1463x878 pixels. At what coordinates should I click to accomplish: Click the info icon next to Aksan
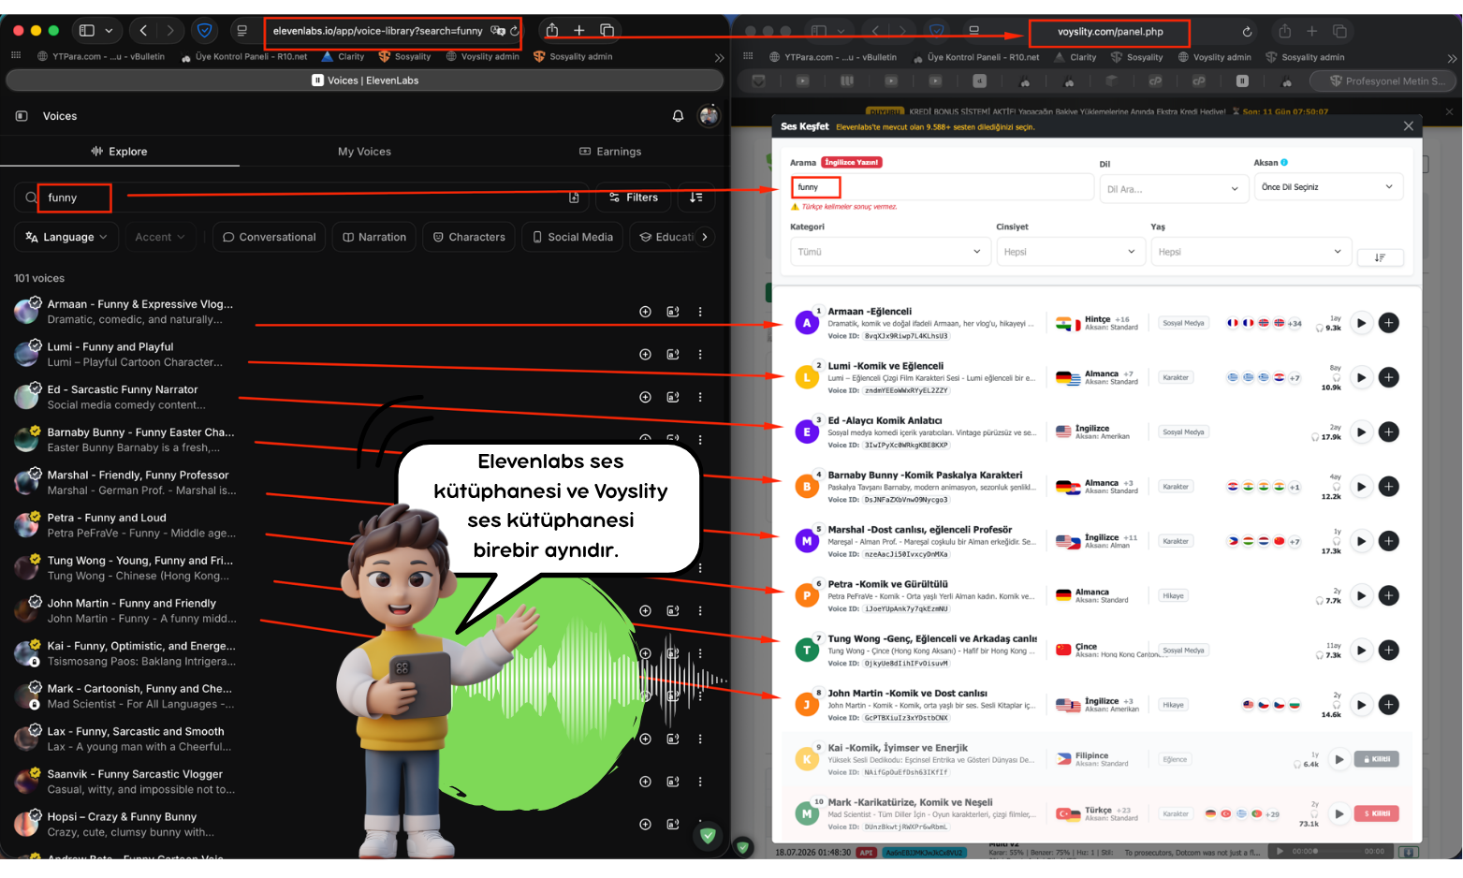coord(1284,162)
